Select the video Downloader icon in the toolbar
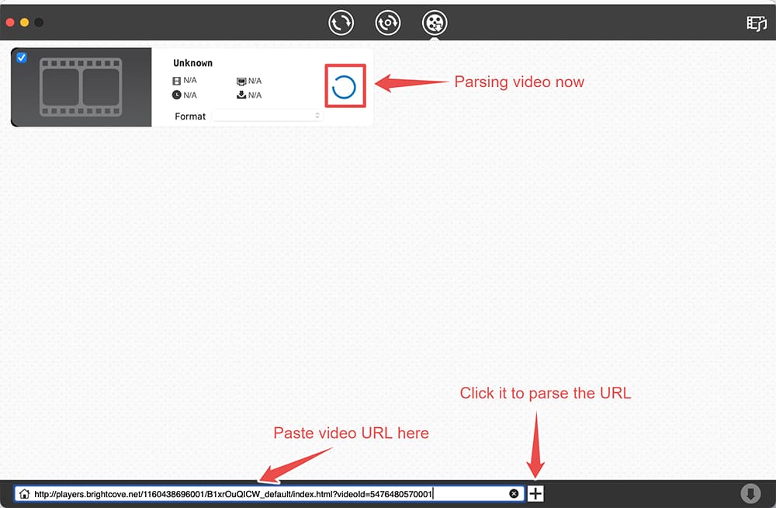The width and height of the screenshot is (776, 508). point(435,22)
